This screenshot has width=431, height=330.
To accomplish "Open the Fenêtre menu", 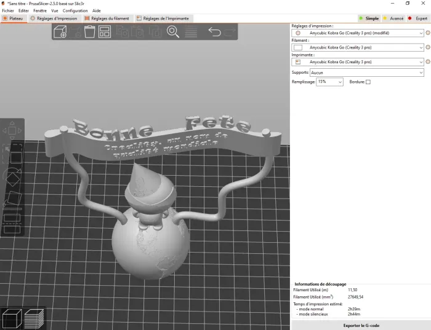I will tap(40, 10).
